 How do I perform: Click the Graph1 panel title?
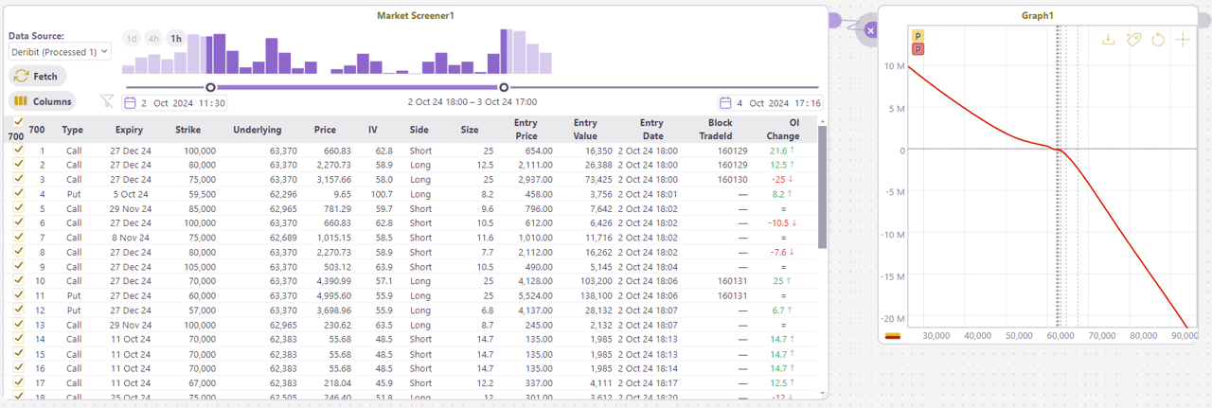(x=1038, y=16)
